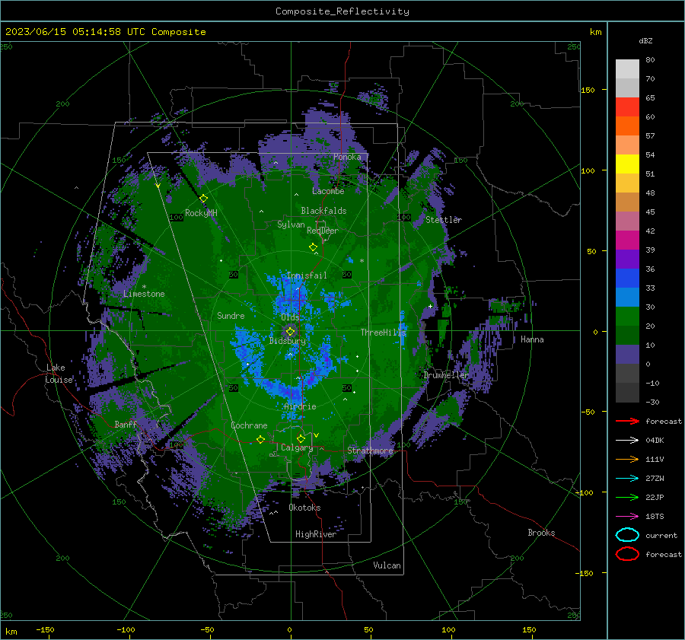Viewport: 685px width, 640px height.
Task: Click the ThreeHills city label
Action: click(383, 333)
